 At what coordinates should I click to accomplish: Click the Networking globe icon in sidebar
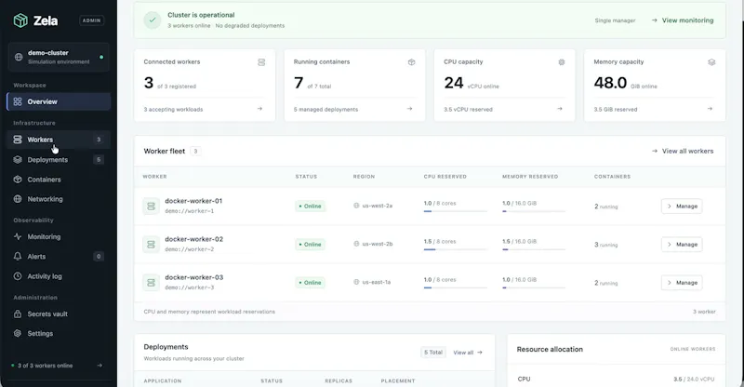[18, 199]
